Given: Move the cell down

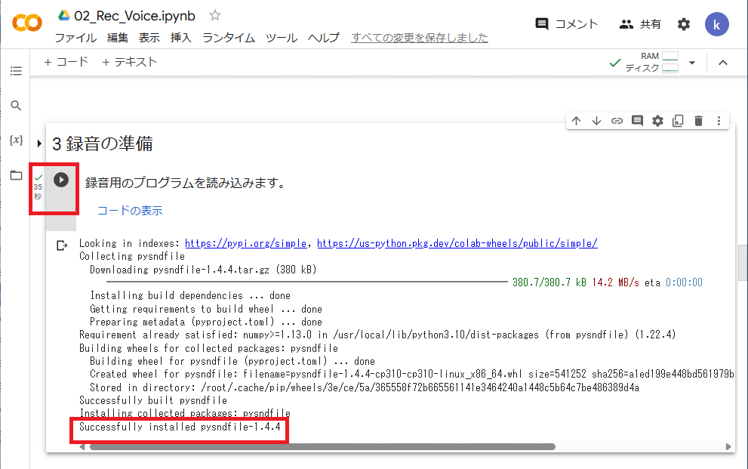Looking at the screenshot, I should click(x=596, y=121).
